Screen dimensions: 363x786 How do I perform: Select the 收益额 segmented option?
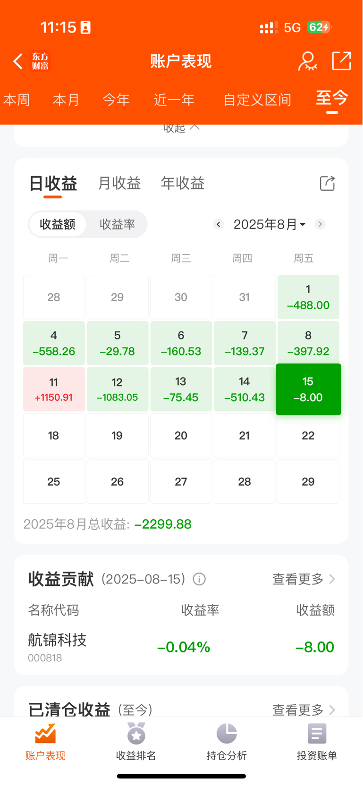(58, 224)
